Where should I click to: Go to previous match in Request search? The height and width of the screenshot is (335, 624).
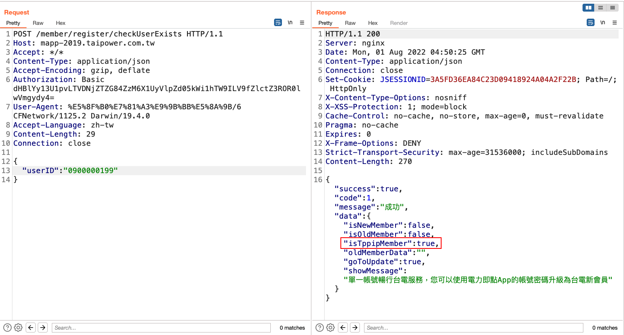point(31,328)
